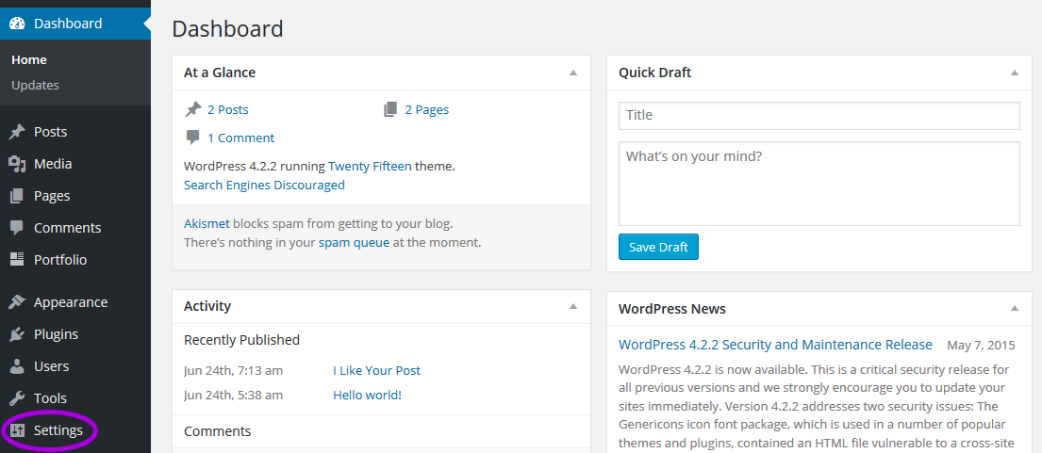
Task: Open the Pages menu
Action: (75, 196)
